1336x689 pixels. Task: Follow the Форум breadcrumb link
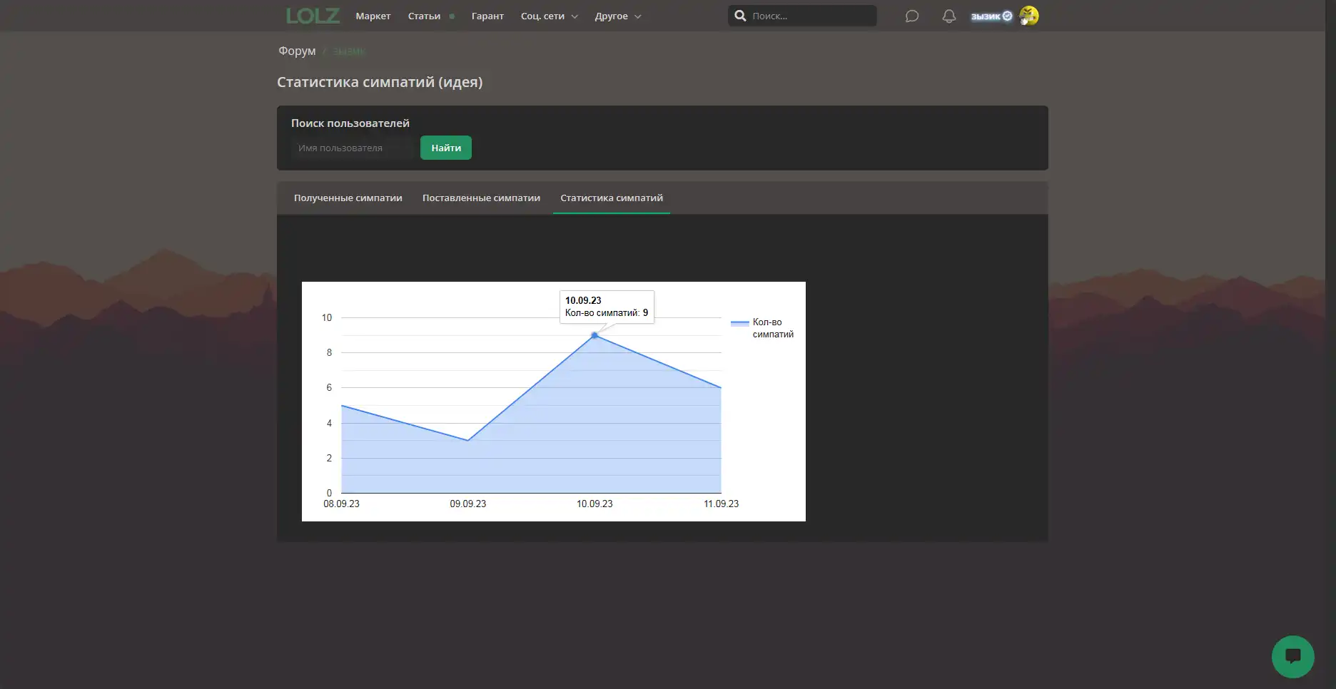[x=297, y=51]
